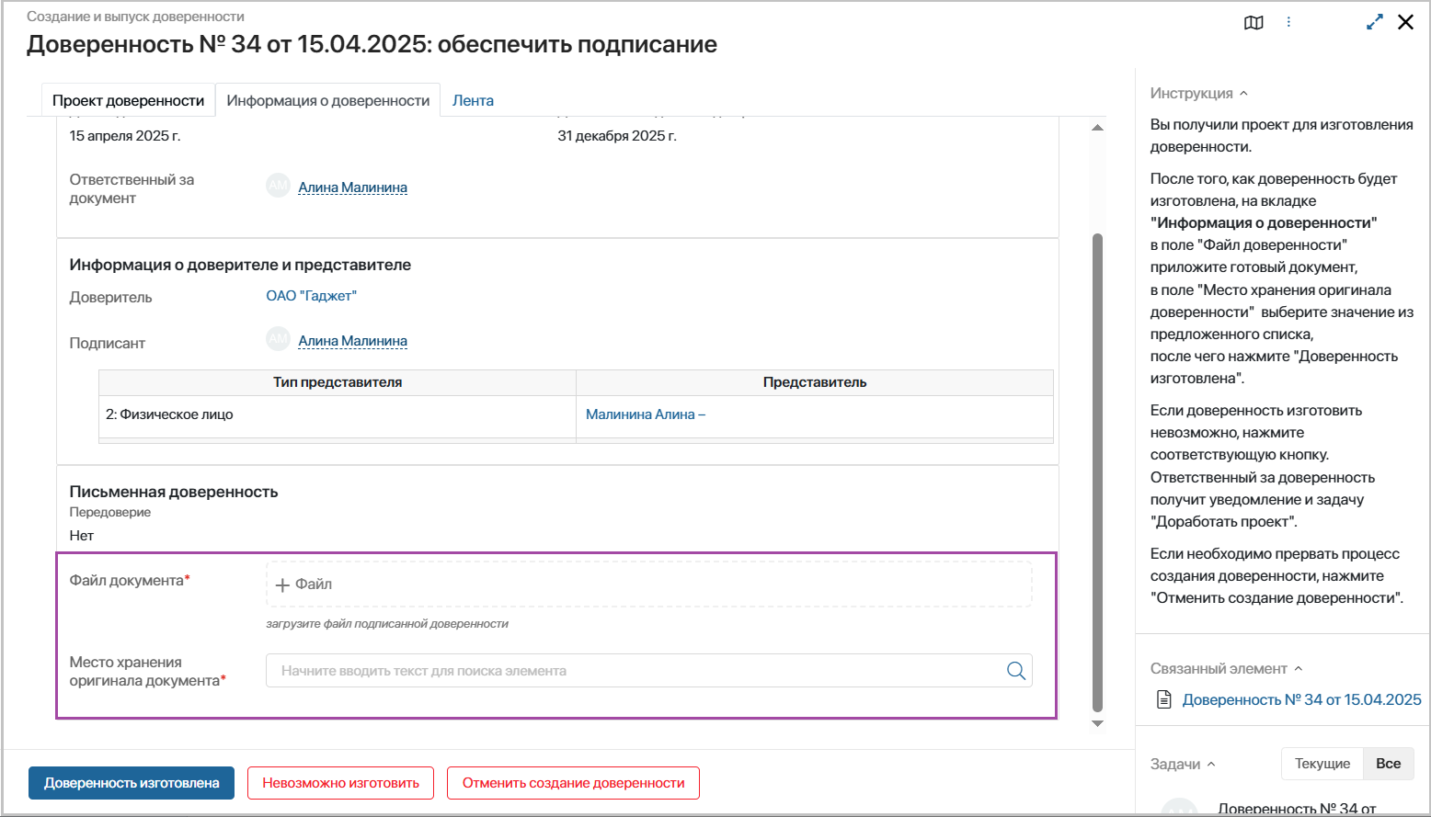Image resolution: width=1431 pixels, height=817 pixels.
Task: Click Алина Малинина avatar next to Ответственный
Action: click(278, 187)
